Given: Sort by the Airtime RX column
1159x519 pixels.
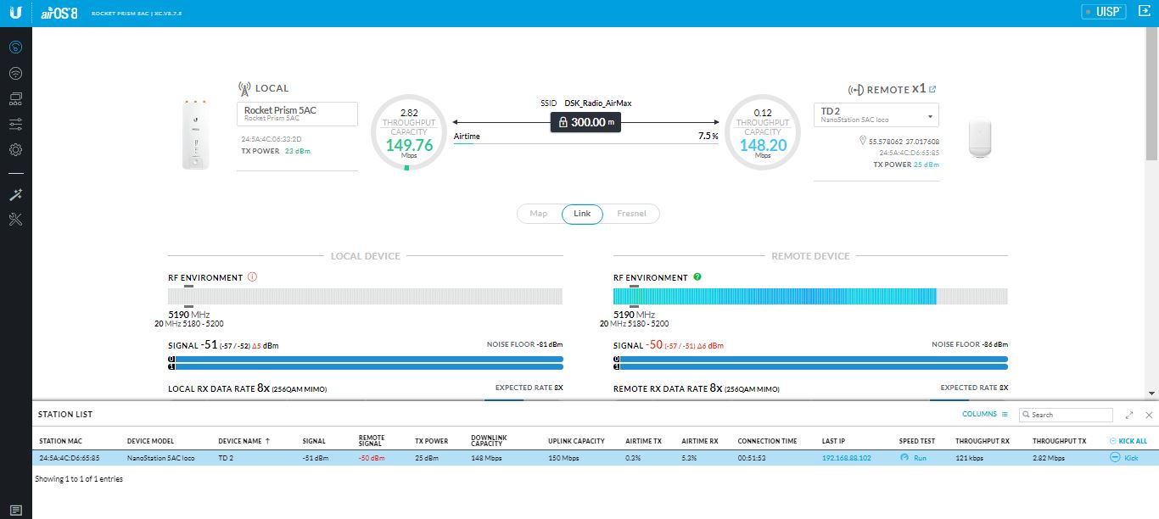Looking at the screenshot, I should (700, 441).
